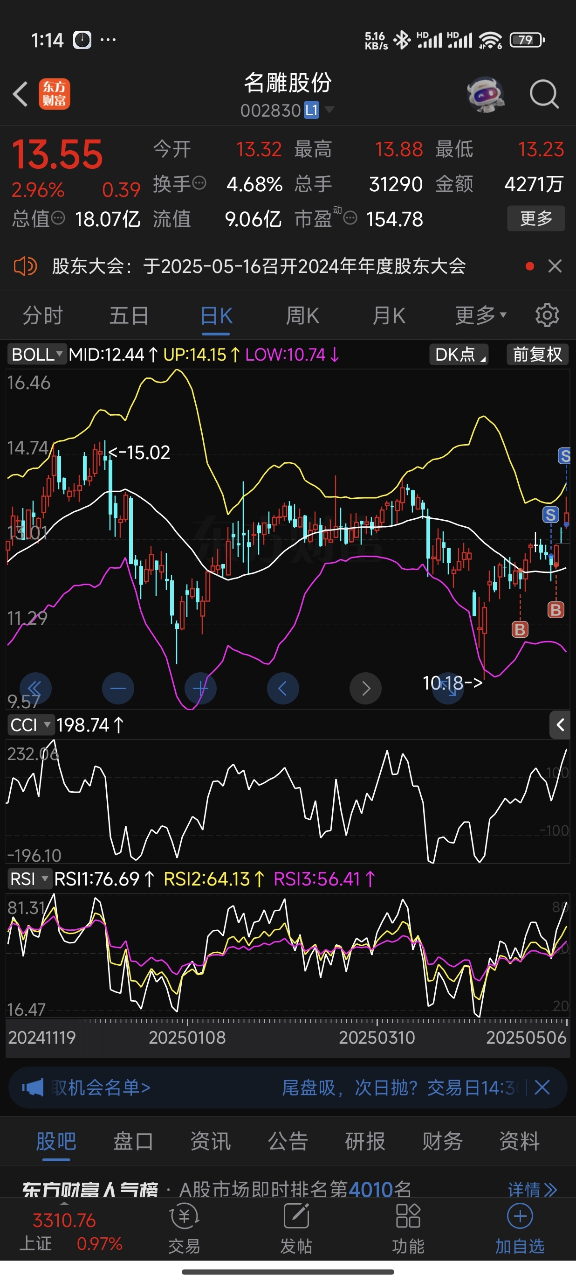Tap the lower S sell marker
Viewport: 576px width, 1283px height.
click(550, 515)
